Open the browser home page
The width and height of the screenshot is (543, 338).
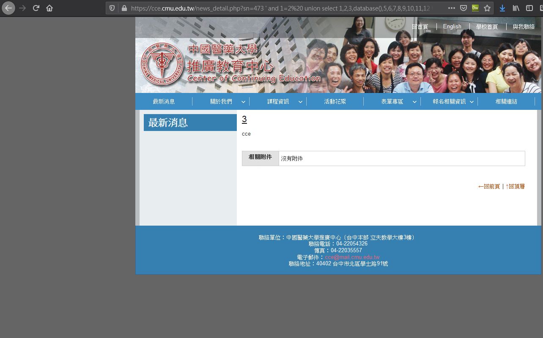[49, 8]
